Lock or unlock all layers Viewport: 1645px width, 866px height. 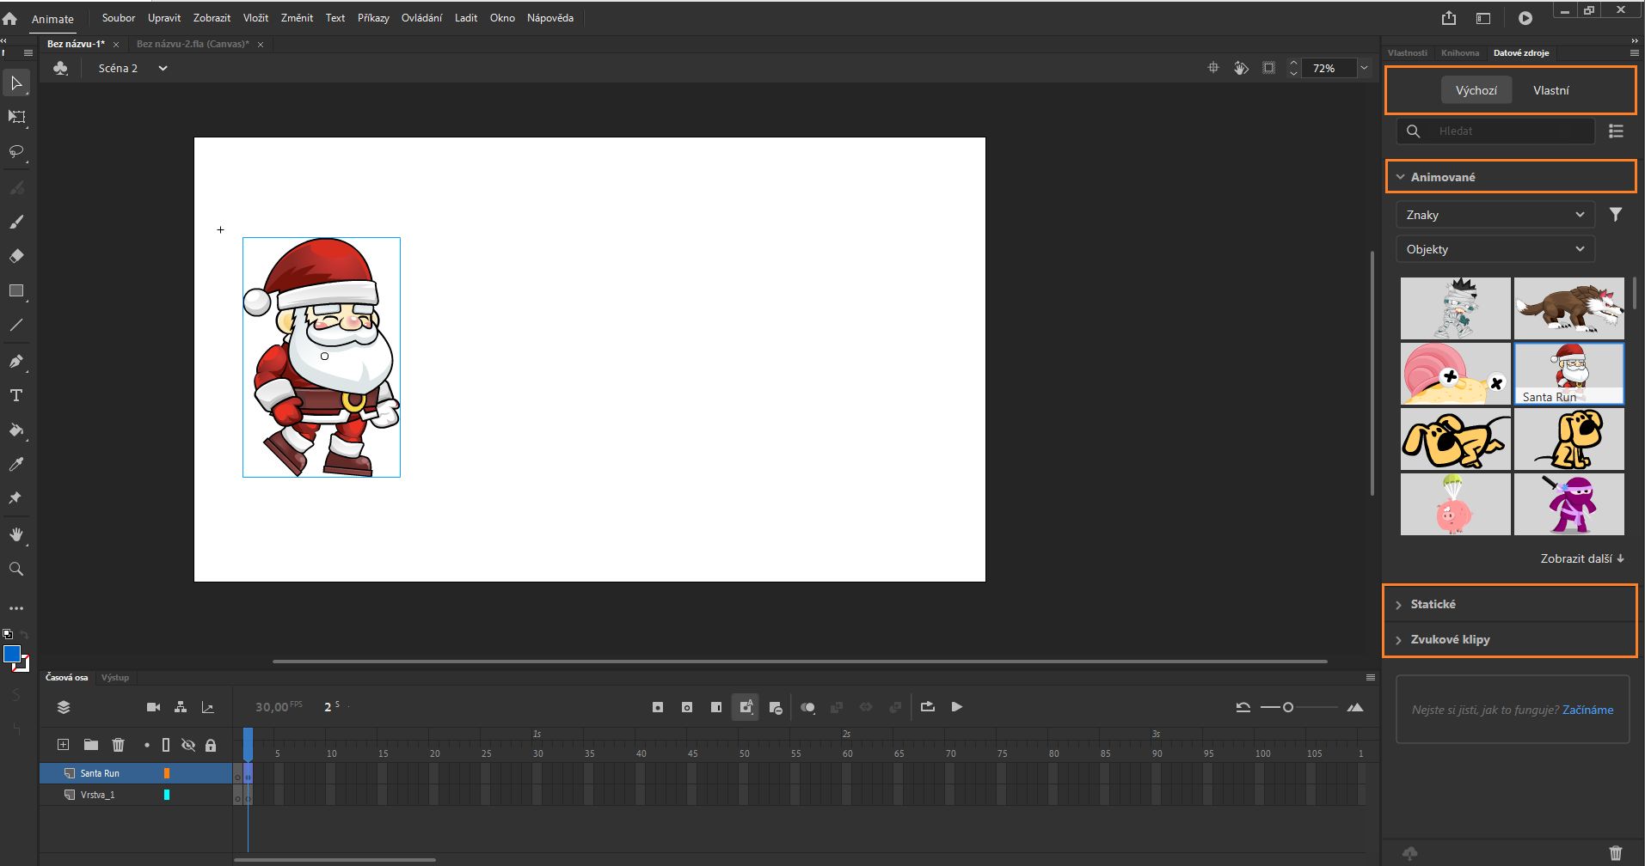pyautogui.click(x=211, y=745)
